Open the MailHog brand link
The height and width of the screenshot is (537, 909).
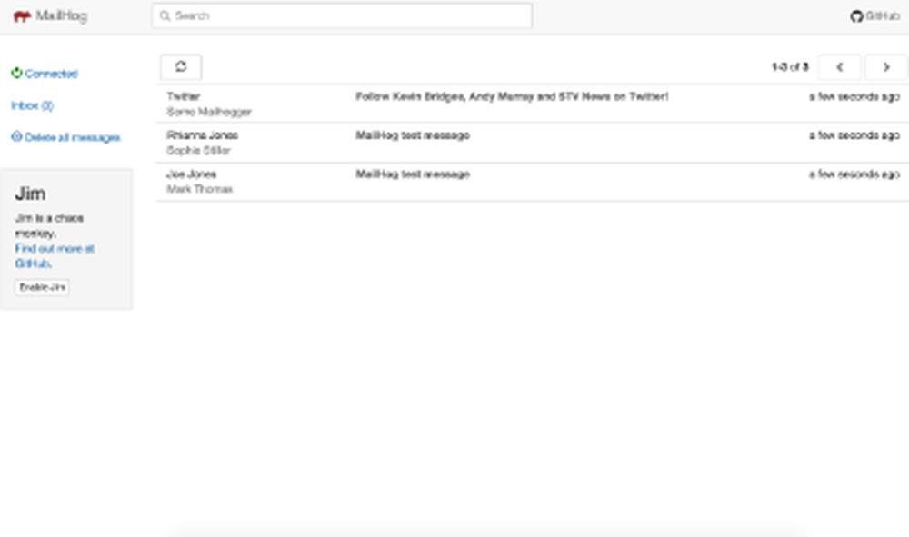[50, 16]
